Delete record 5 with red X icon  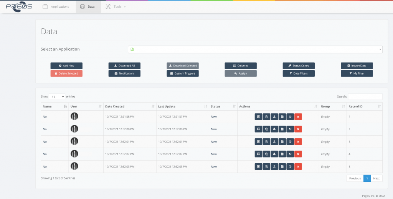click(298, 167)
